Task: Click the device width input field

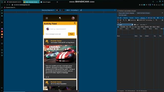Action: (x=57, y=10)
